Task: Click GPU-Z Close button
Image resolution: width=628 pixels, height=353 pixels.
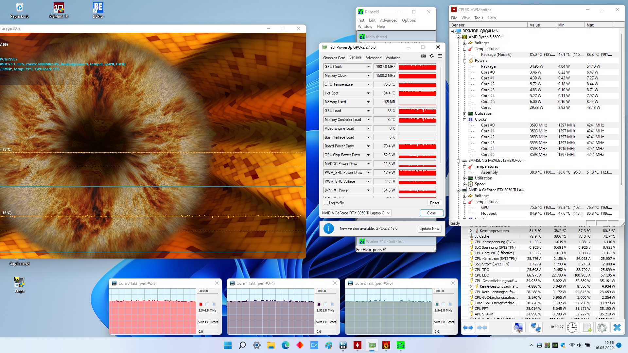Action: [431, 213]
